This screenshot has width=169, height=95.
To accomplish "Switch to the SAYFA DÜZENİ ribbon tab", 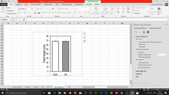I will (x=36, y=4).
